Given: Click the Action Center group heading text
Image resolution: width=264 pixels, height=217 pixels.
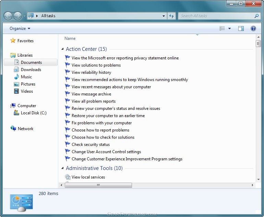Looking at the screenshot, I should tap(86, 49).
